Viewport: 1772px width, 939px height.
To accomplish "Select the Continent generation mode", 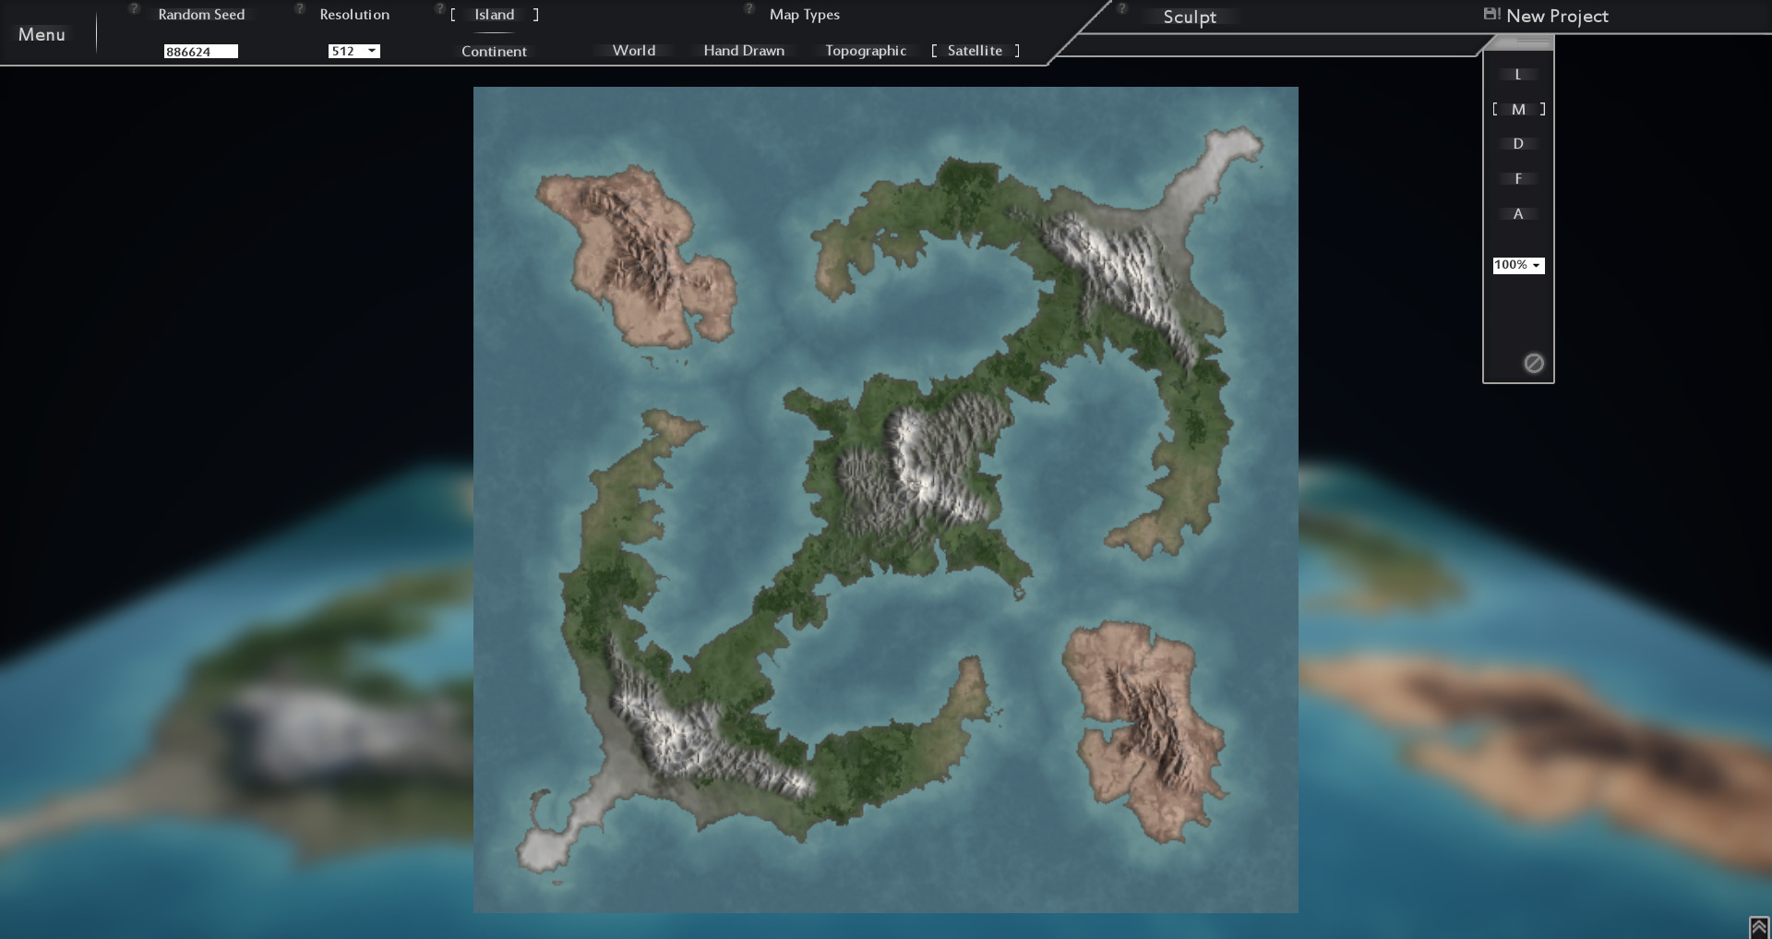I will 494,51.
